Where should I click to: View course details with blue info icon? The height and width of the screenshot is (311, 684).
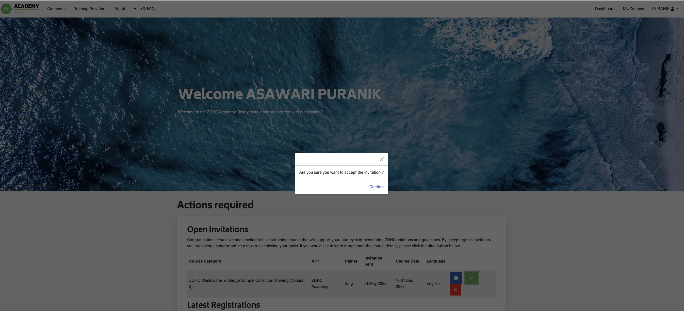pyautogui.click(x=456, y=278)
